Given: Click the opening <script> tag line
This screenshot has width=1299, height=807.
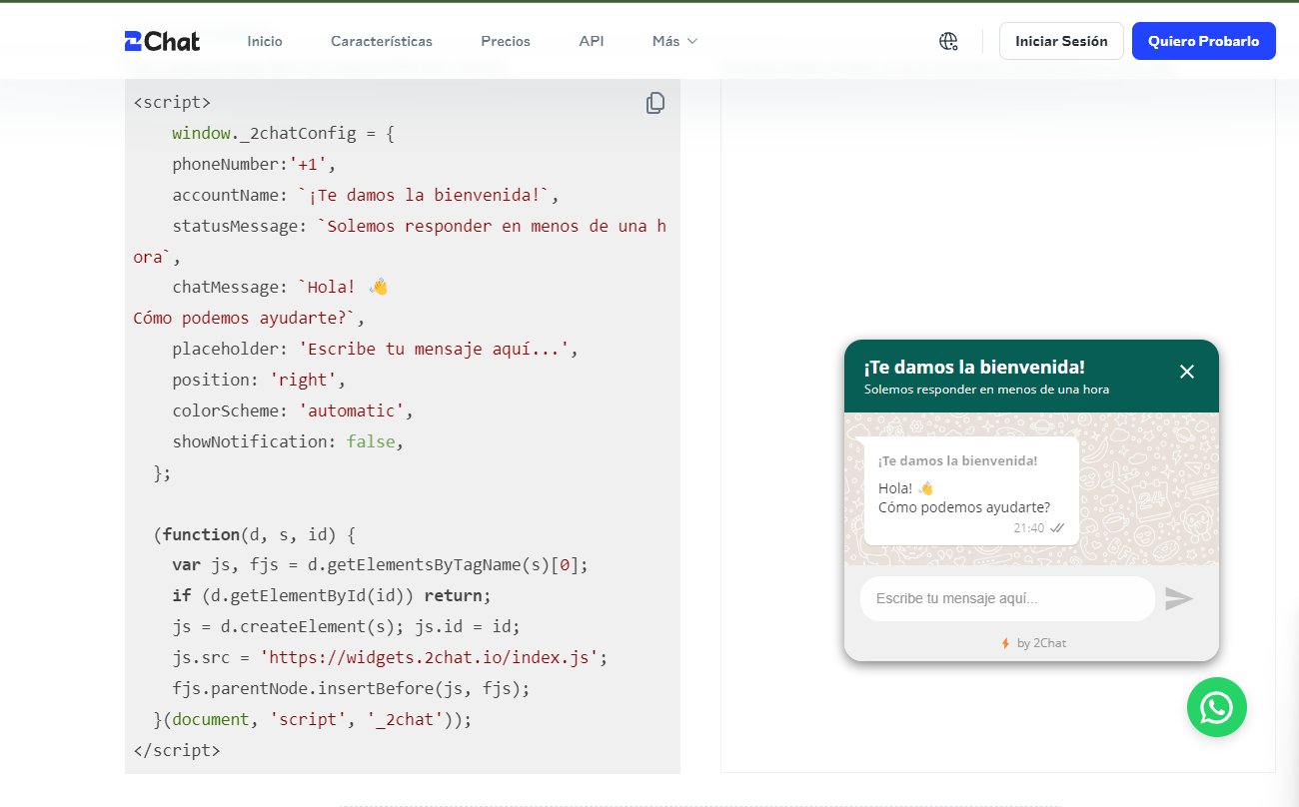Looking at the screenshot, I should pyautogui.click(x=172, y=102).
